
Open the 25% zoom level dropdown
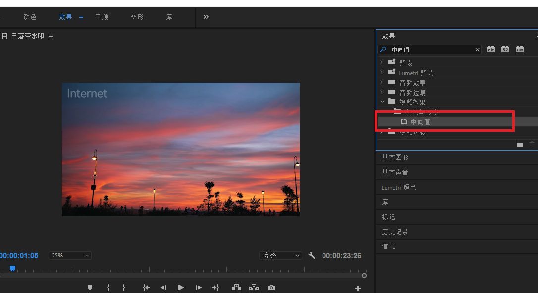(70, 256)
